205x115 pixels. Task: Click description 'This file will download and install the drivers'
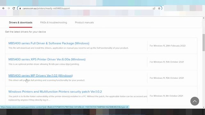pos(68,48)
